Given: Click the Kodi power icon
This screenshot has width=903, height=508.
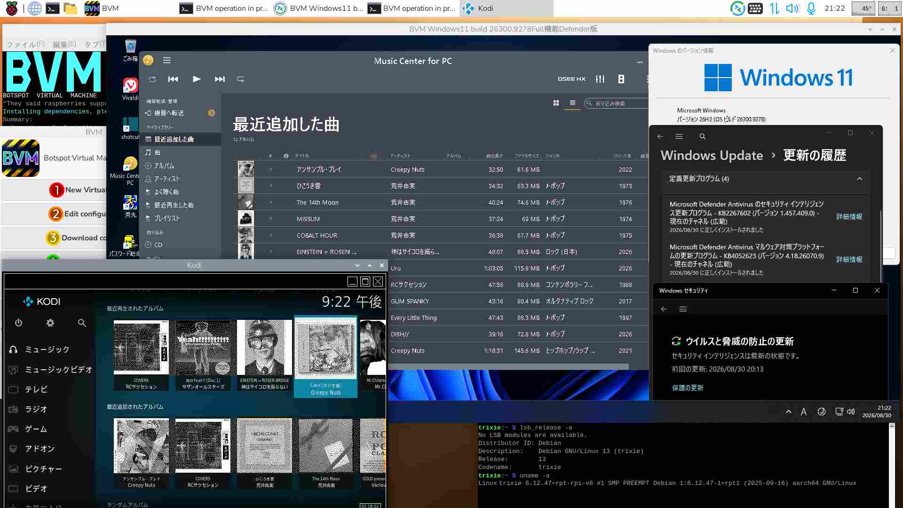Looking at the screenshot, I should coord(18,323).
